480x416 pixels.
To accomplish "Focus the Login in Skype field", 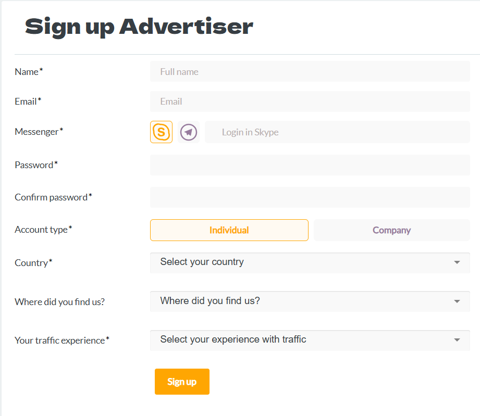I will point(337,132).
